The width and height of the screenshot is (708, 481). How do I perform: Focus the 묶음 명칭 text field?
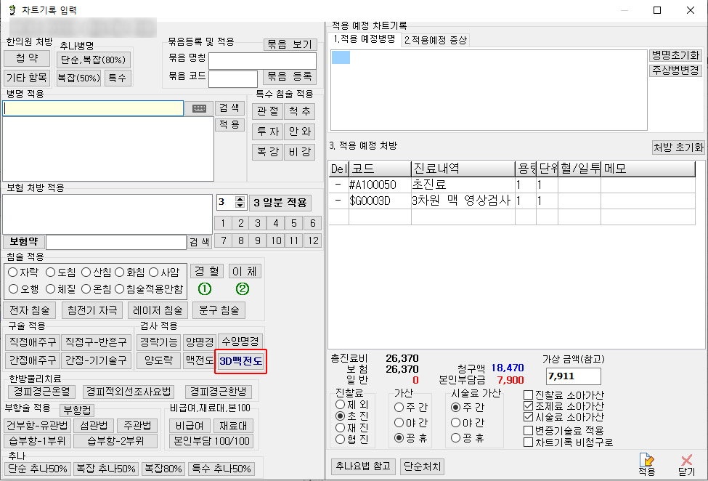click(262, 60)
